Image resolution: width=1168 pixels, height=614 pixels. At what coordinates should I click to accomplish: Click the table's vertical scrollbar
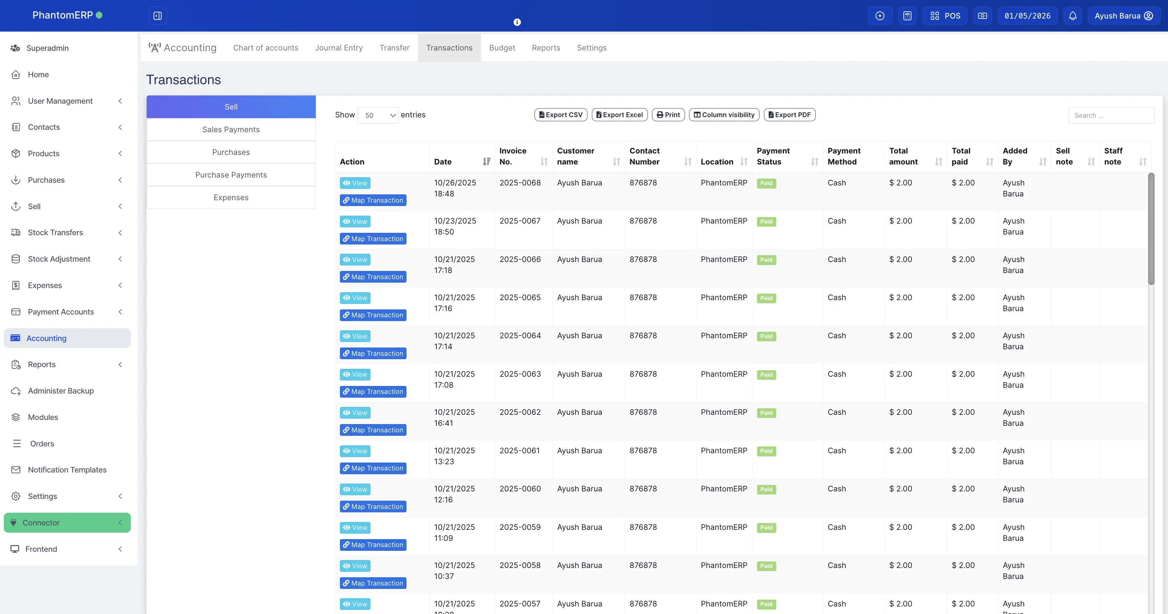tap(1151, 229)
